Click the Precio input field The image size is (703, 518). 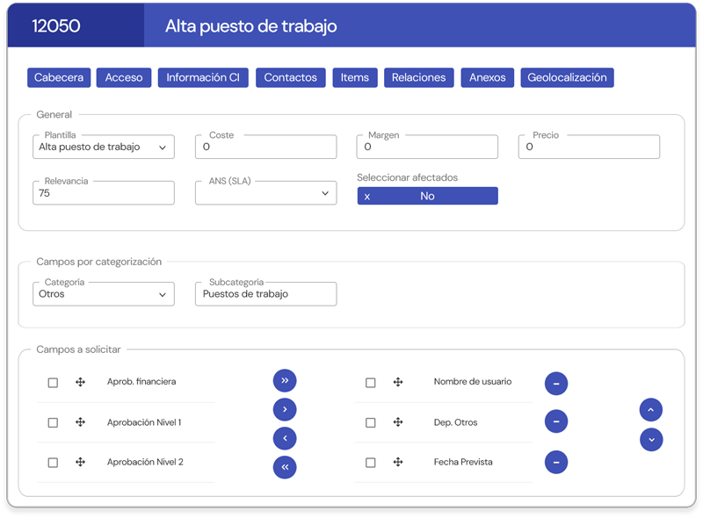pos(589,147)
